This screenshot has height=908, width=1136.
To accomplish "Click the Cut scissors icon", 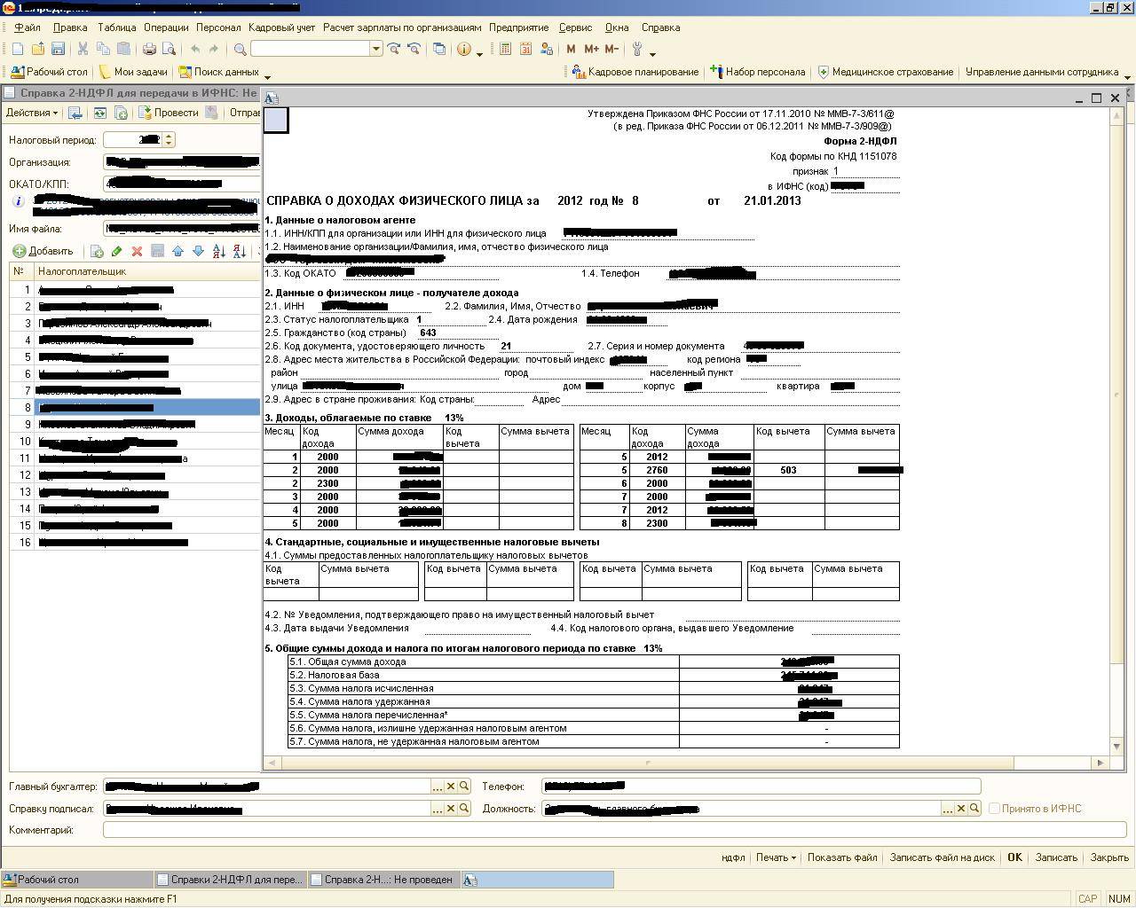I will pyautogui.click(x=83, y=49).
